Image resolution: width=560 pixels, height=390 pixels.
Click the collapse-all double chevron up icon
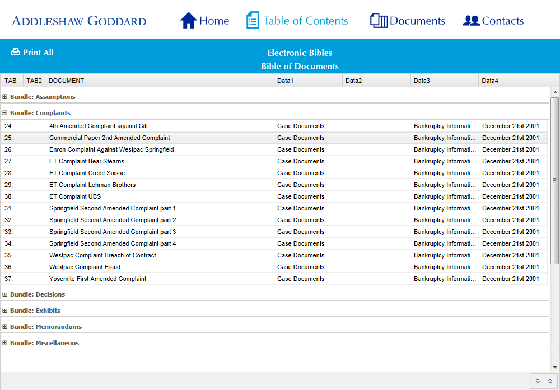pos(550,381)
